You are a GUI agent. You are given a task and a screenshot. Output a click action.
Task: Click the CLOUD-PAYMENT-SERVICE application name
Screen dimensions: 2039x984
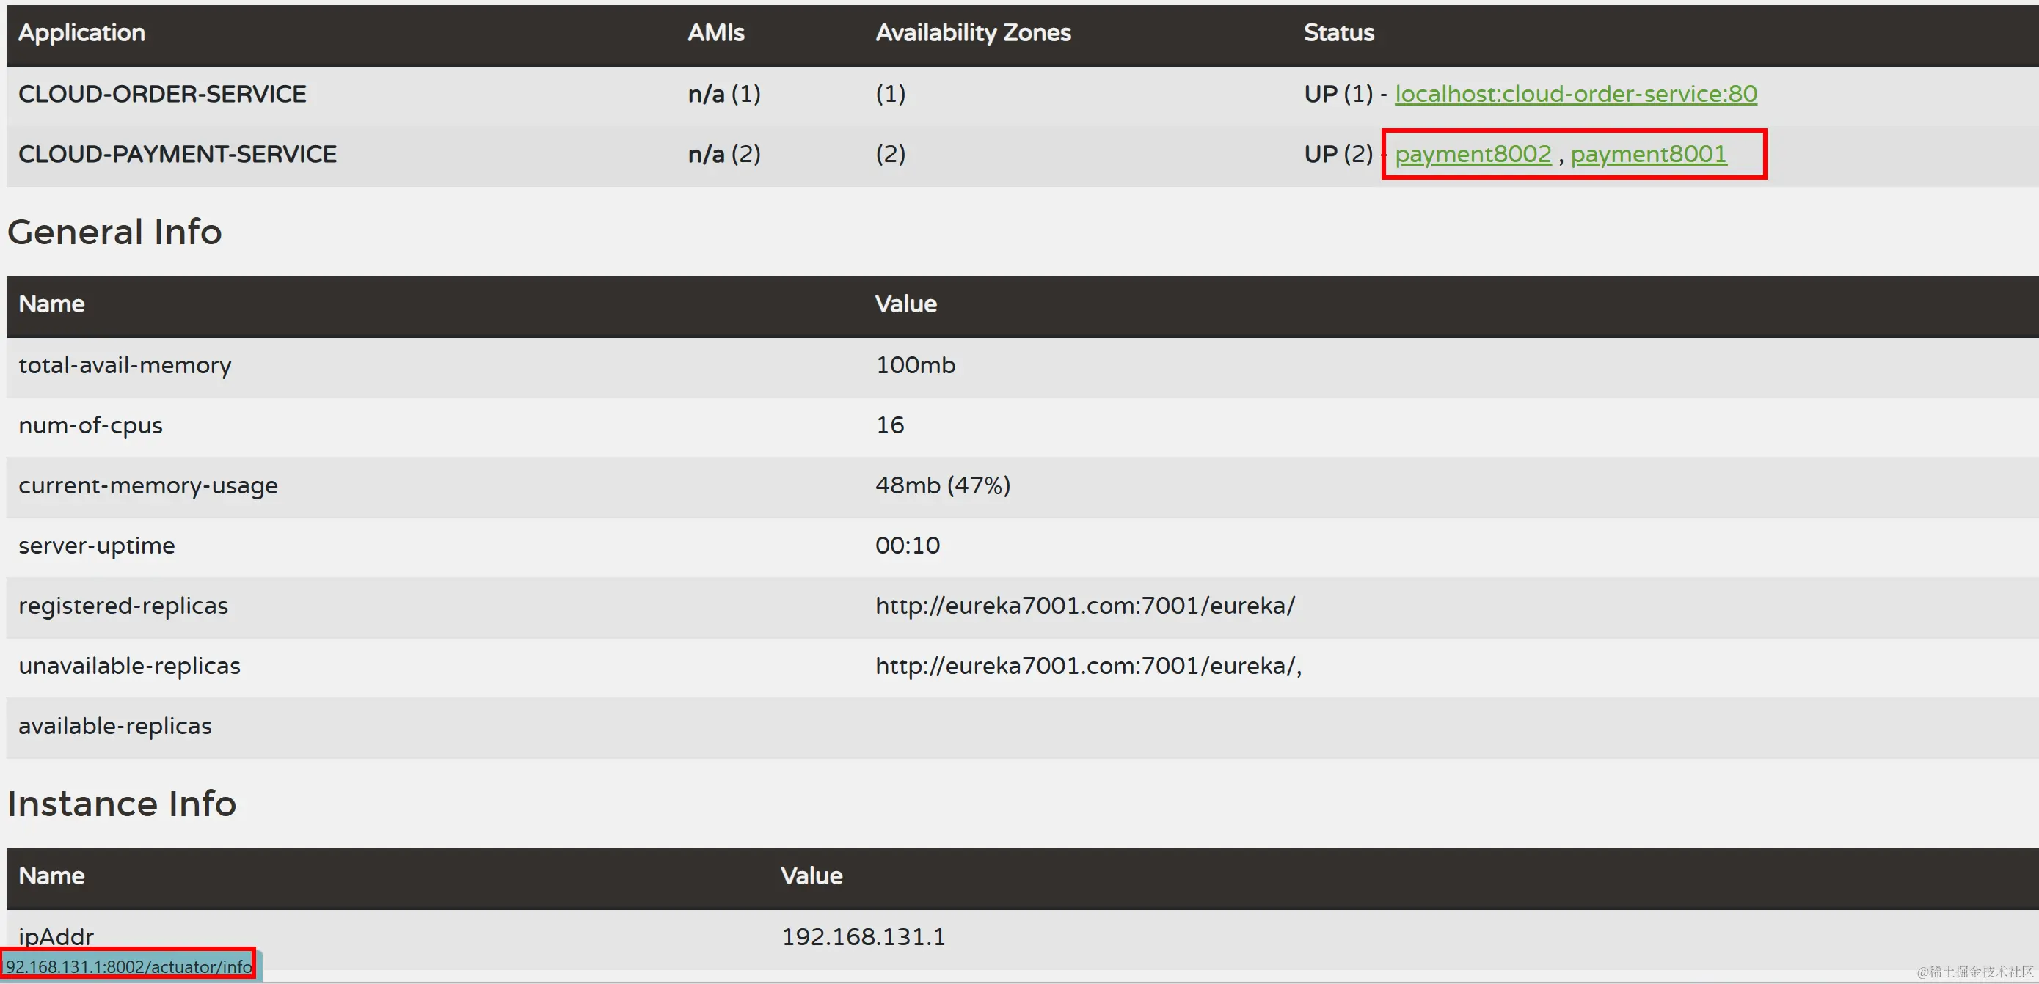tap(178, 154)
